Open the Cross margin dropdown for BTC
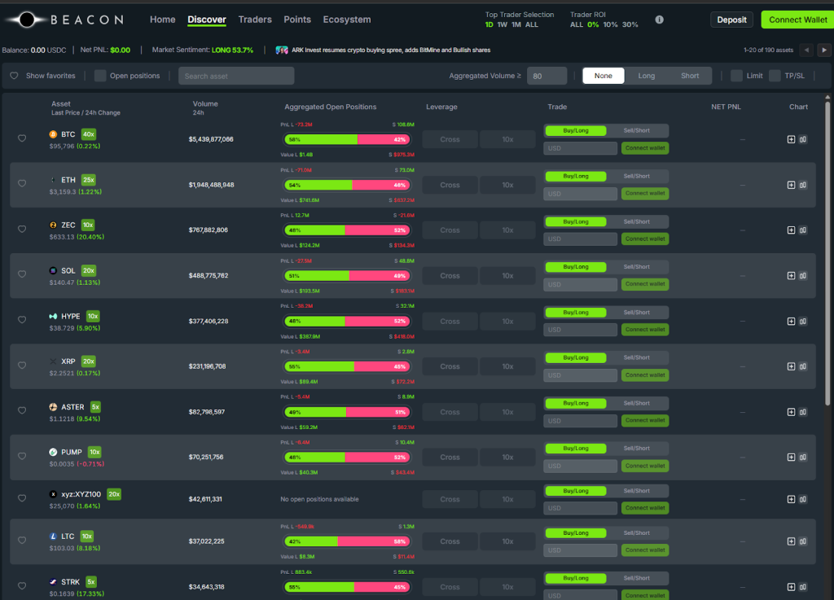Screen dimensions: 834x600 (x=450, y=139)
